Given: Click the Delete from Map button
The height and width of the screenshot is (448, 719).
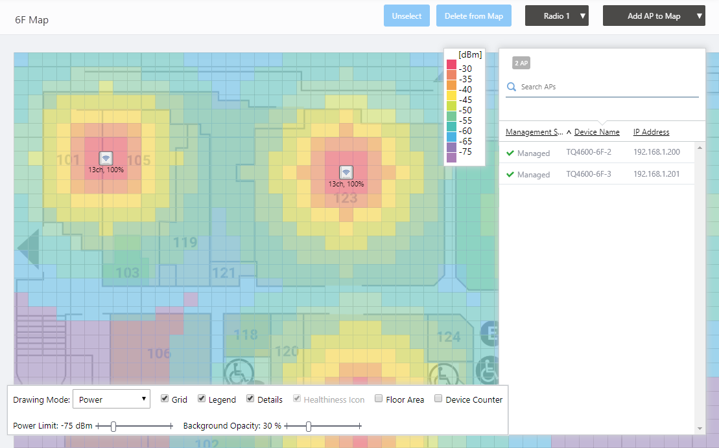Looking at the screenshot, I should (473, 16).
